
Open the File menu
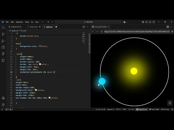click(7, 22)
